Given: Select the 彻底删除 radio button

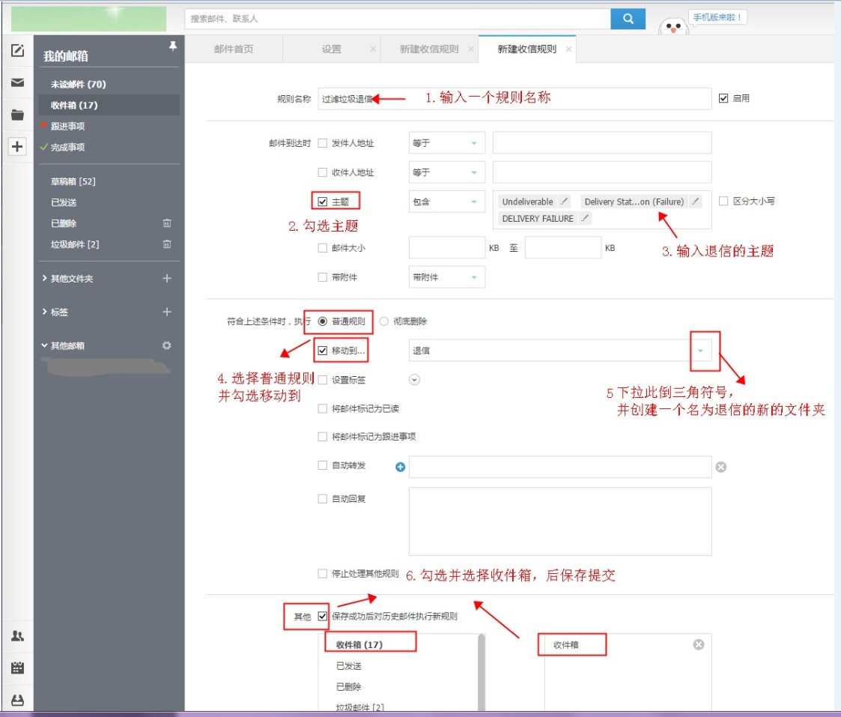Looking at the screenshot, I should click(384, 321).
